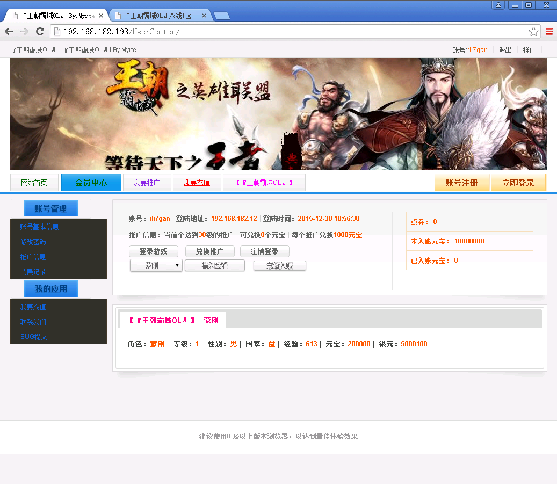Click the page icon in address bar
Screen dimensions: 557x484
tap(57, 32)
